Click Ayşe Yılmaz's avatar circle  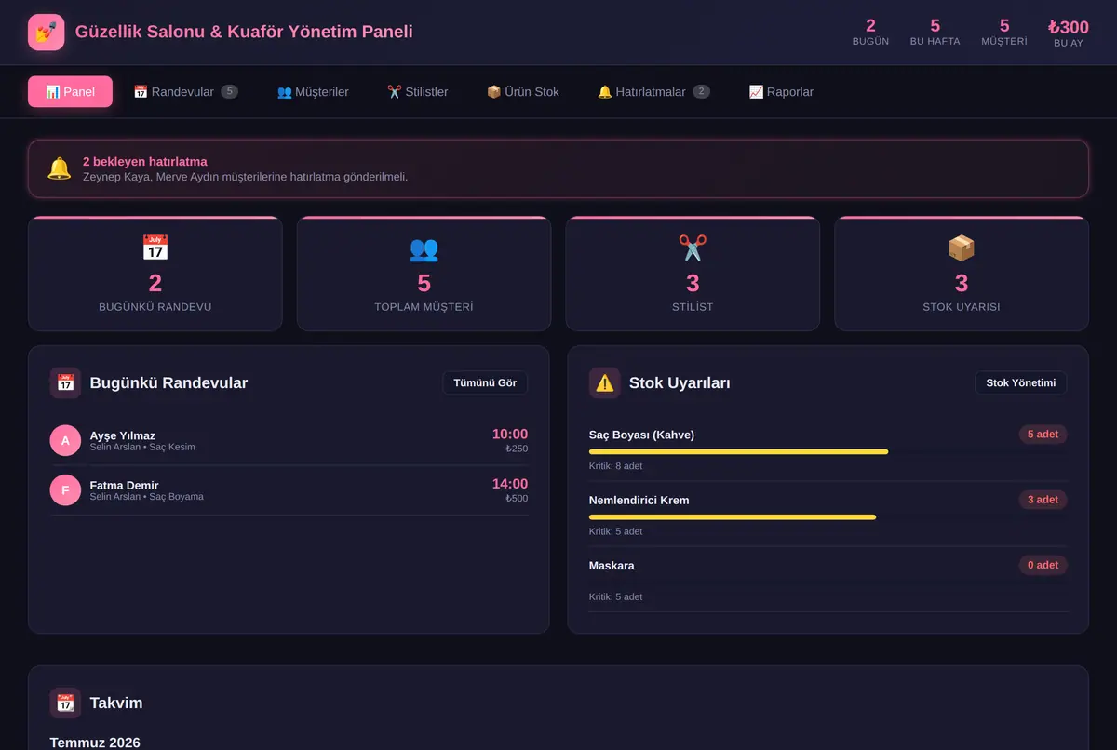[x=65, y=440]
